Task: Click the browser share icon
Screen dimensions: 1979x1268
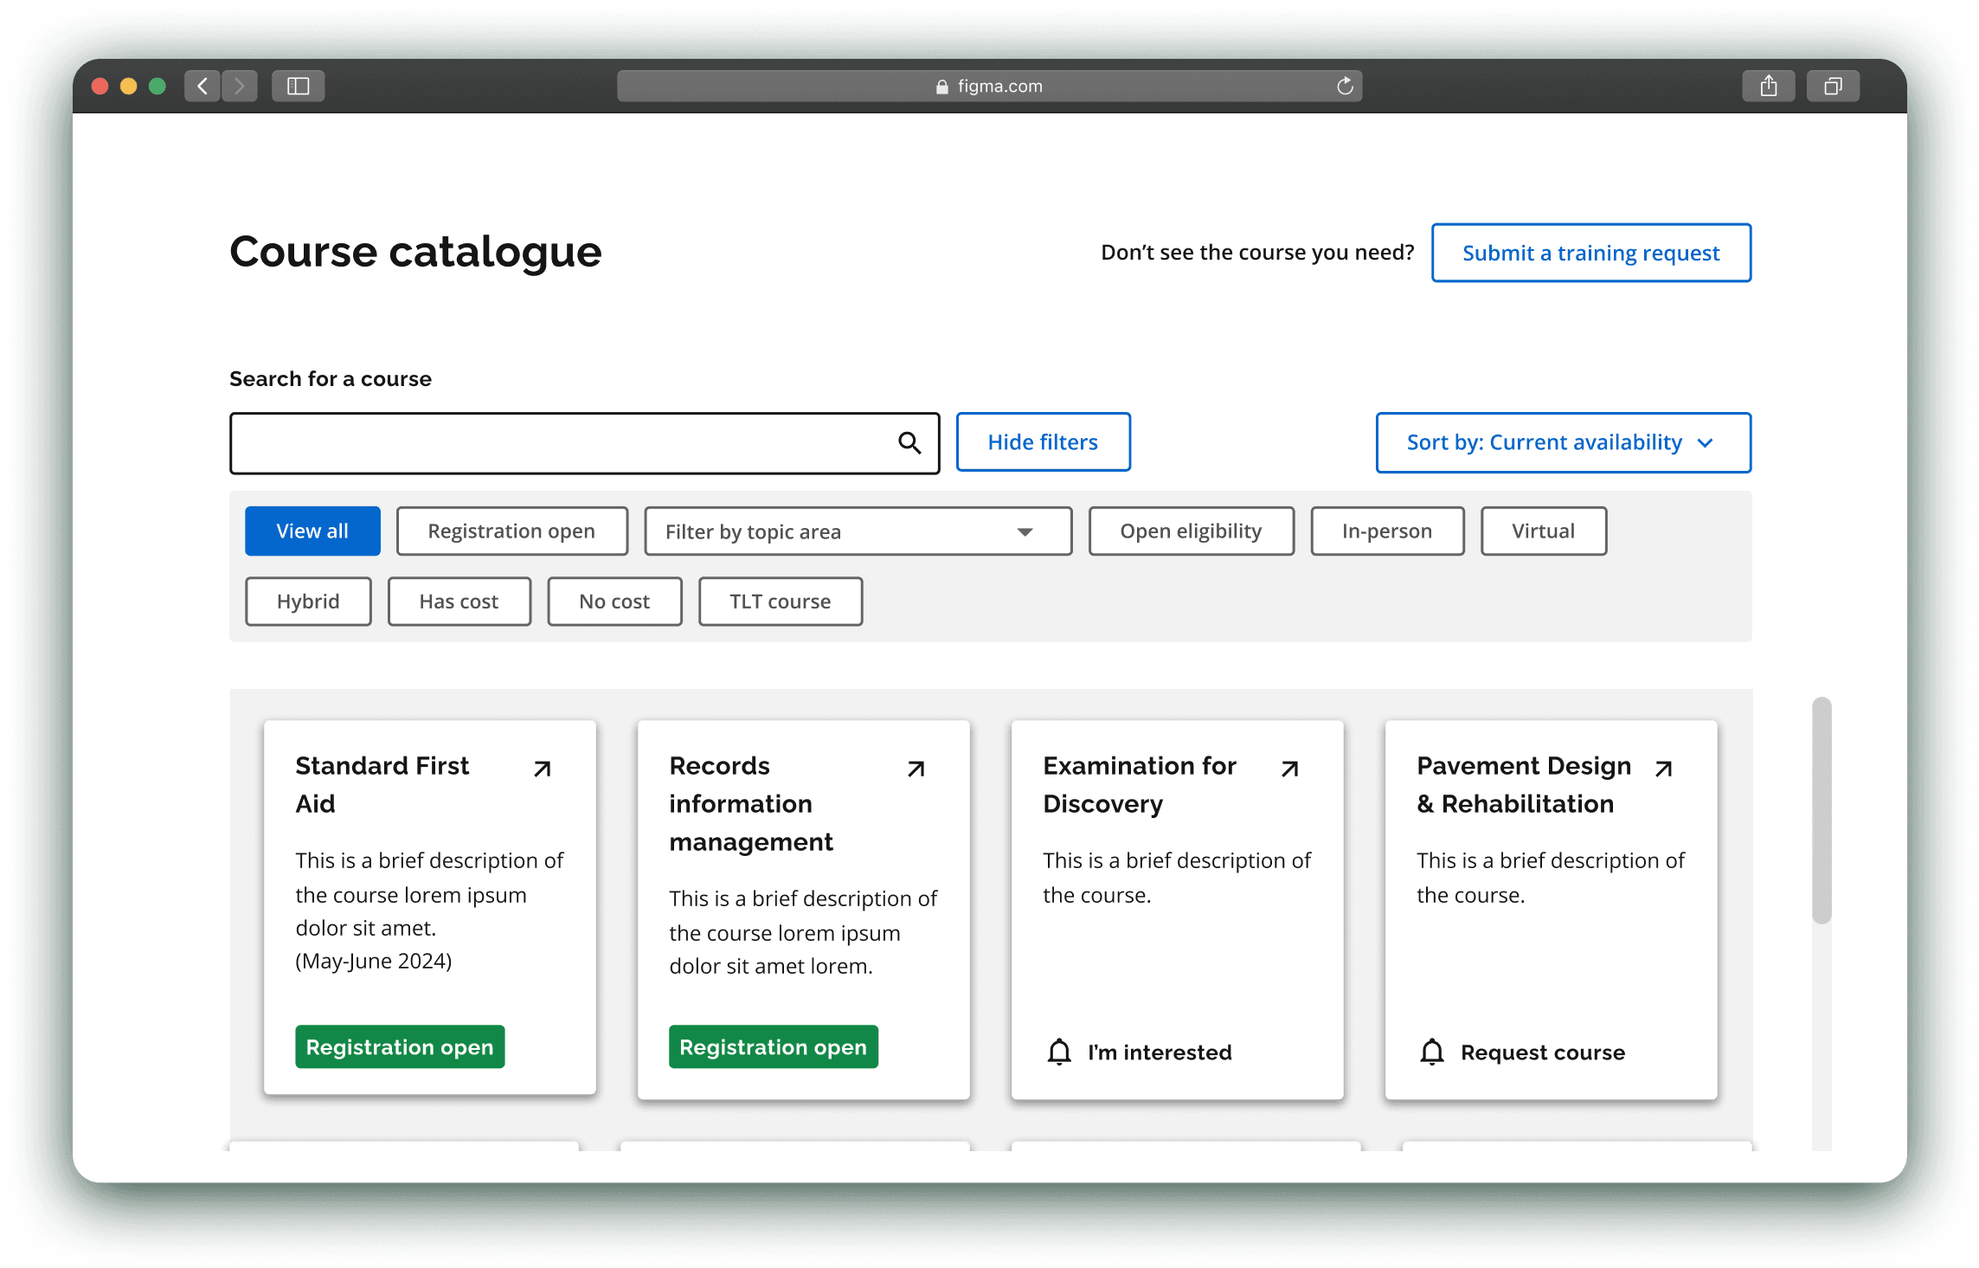Action: tap(1768, 86)
